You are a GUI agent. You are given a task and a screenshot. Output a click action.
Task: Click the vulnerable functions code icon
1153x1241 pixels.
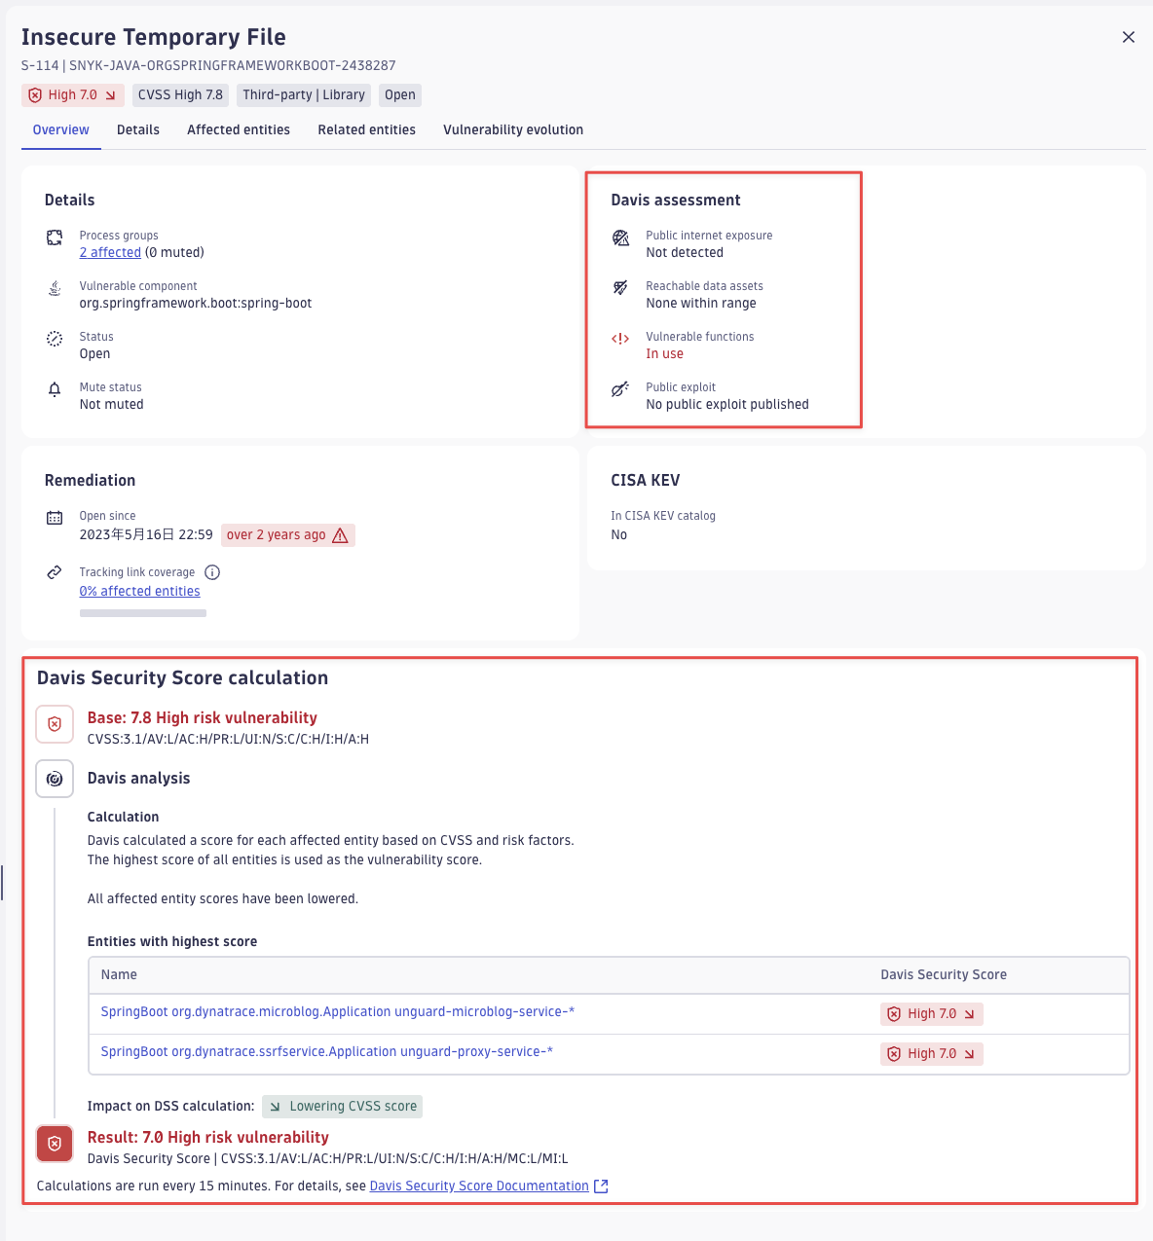(620, 339)
